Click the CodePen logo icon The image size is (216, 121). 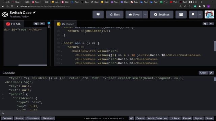pyautogui.click(x=5, y=14)
